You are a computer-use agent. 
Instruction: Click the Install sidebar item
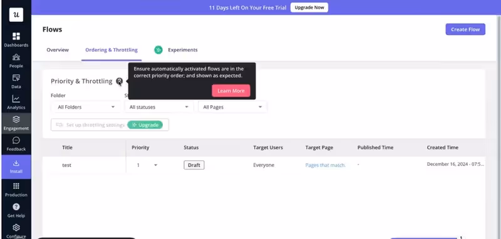(16, 166)
